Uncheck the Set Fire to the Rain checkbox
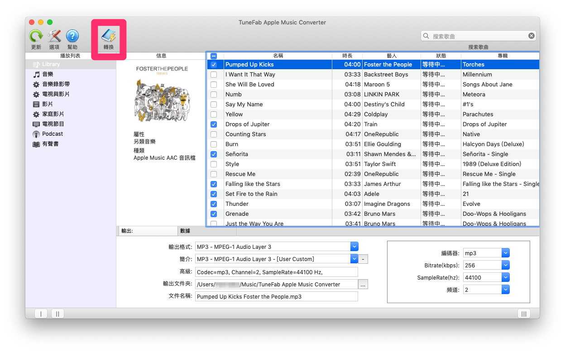The image size is (565, 352). (x=214, y=194)
